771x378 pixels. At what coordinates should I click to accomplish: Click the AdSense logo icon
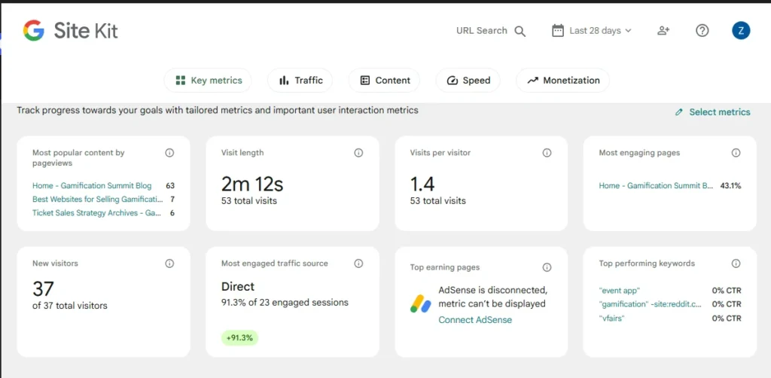pos(420,303)
